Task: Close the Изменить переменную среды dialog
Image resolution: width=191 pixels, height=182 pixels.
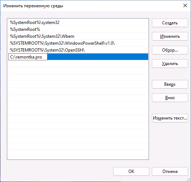Action: 185,5
